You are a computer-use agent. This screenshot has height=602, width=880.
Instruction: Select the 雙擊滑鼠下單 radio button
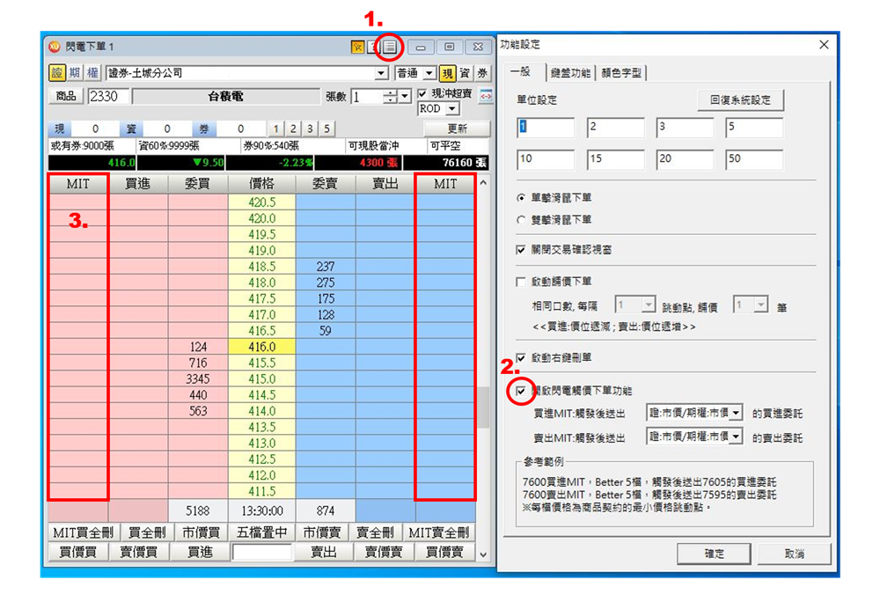521,219
